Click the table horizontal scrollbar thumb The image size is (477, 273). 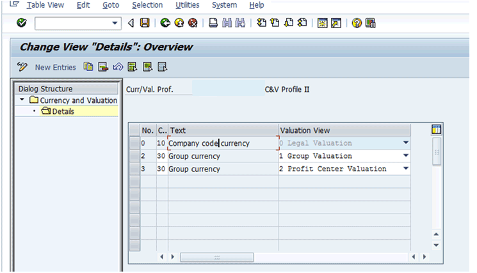216,257
